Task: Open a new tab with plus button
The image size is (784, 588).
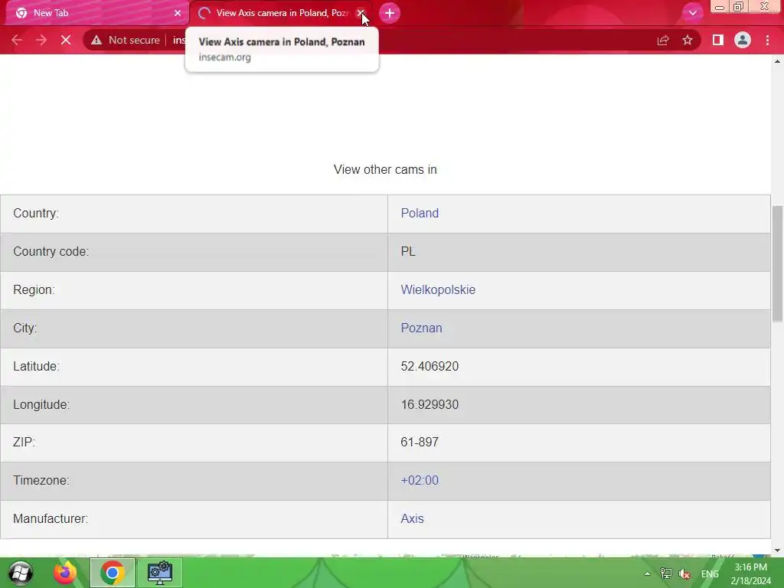Action: pos(390,13)
